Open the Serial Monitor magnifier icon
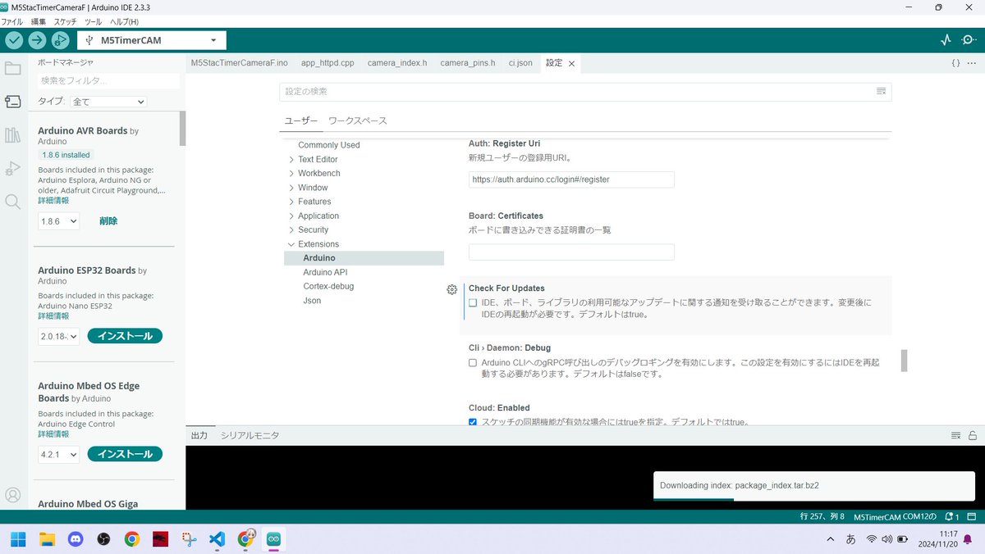Screen dimensions: 985x554 point(969,40)
